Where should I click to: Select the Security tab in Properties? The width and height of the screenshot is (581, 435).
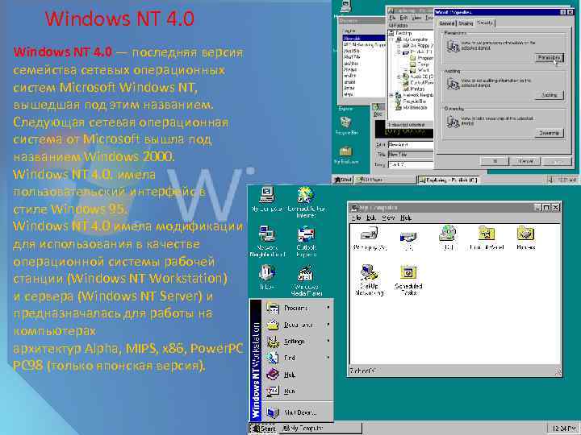pos(485,23)
